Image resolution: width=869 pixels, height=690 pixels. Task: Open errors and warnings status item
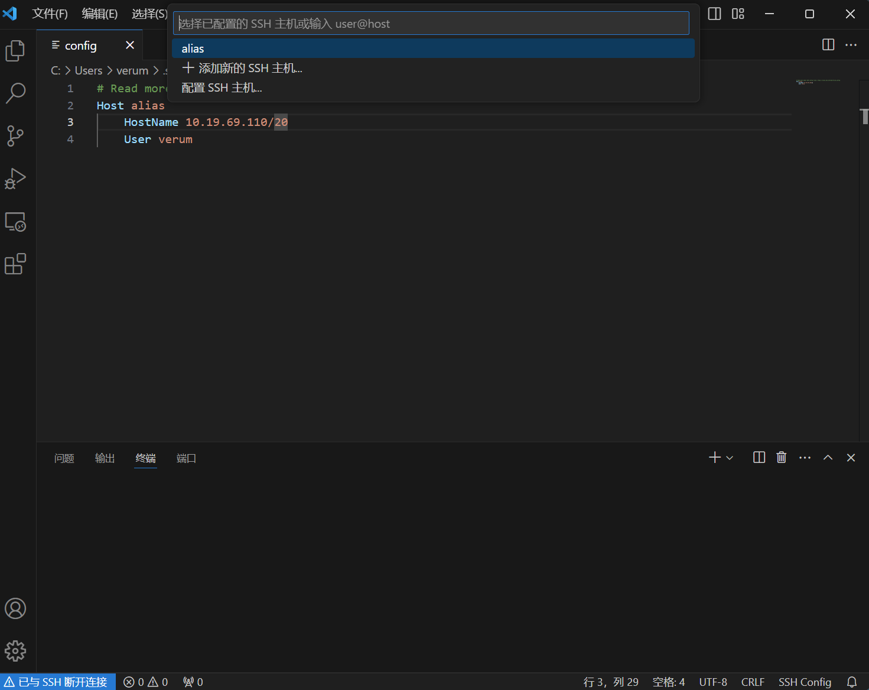tap(146, 682)
